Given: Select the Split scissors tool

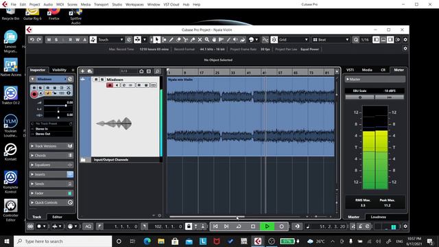Looking at the screenshot, I should (186, 40).
